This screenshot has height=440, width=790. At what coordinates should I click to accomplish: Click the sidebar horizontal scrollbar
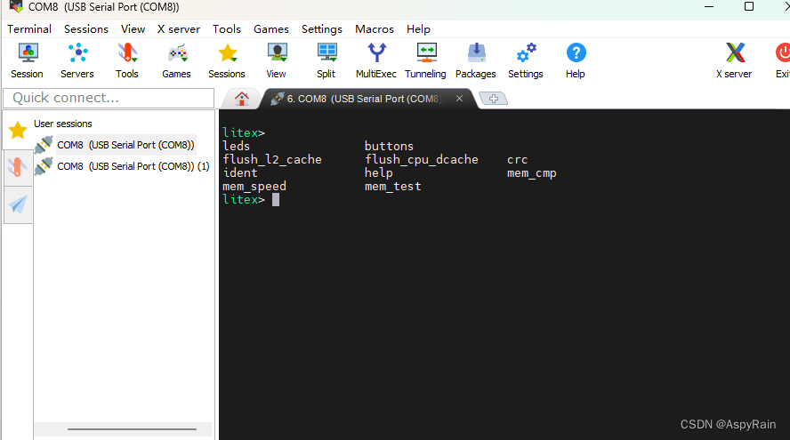132,429
